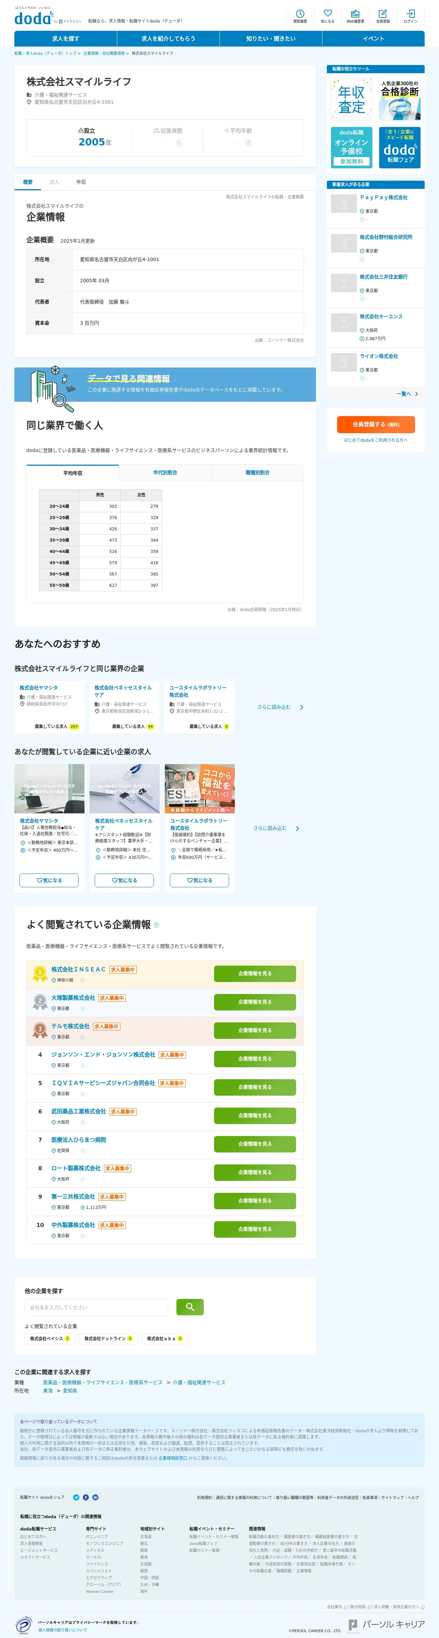View company info for 中外製薬株式会社
This screenshot has height=1638, width=439.
click(255, 1230)
